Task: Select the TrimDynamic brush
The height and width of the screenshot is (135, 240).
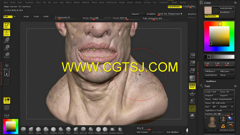Action: point(98,130)
